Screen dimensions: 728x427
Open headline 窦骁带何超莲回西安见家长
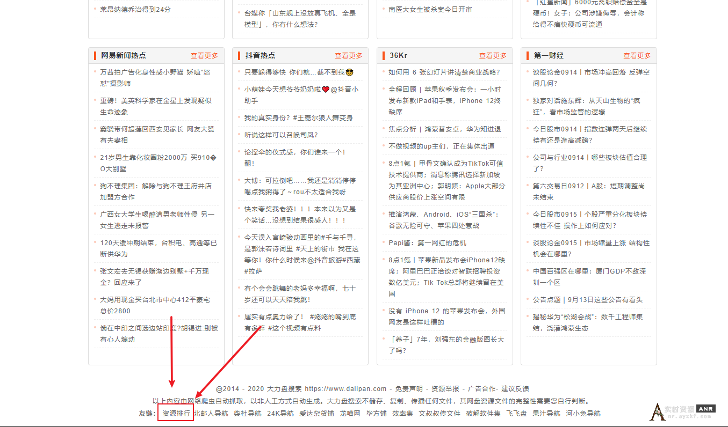[156, 135]
